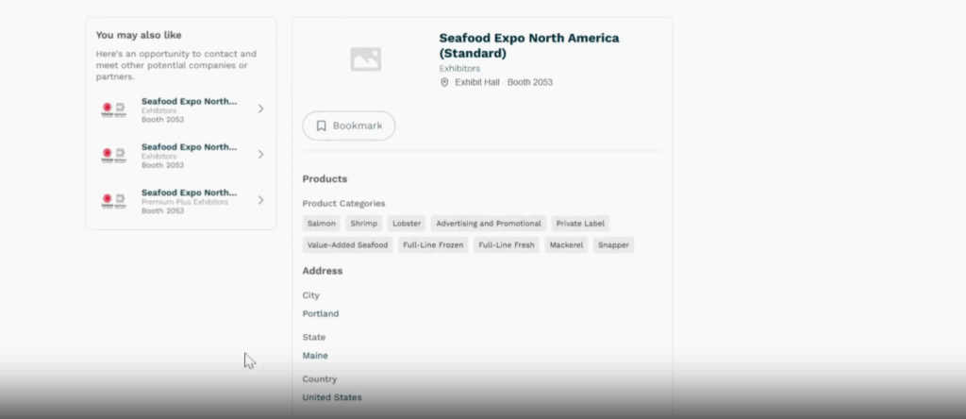Click the second suggested exhibitor's logo

(113, 155)
